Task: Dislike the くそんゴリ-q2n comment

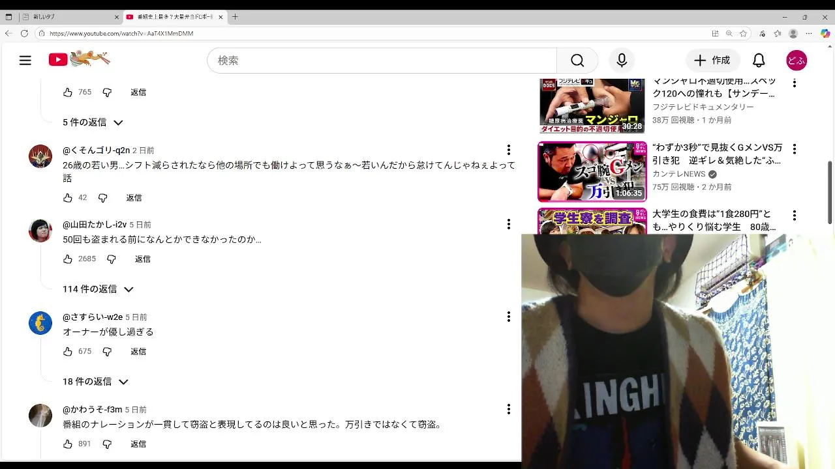Action: tap(103, 197)
